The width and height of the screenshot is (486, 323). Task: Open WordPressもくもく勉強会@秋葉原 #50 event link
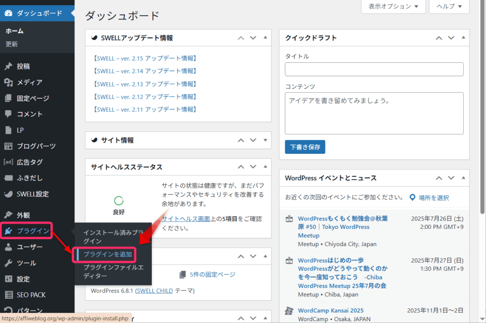coord(343,227)
